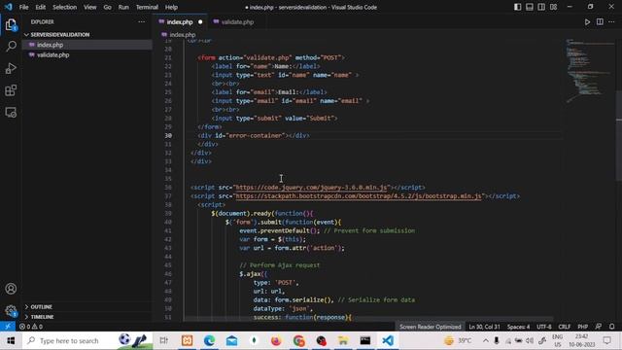Switch to the validate.php editor tab
Image resolution: width=622 pixels, height=350 pixels.
(x=237, y=22)
